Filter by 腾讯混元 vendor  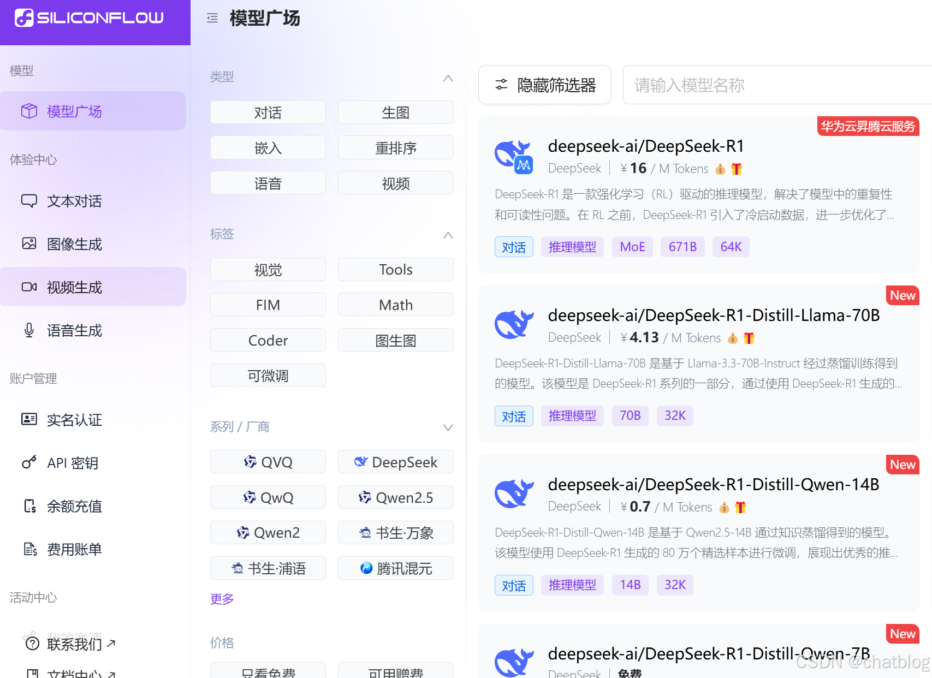coord(396,568)
